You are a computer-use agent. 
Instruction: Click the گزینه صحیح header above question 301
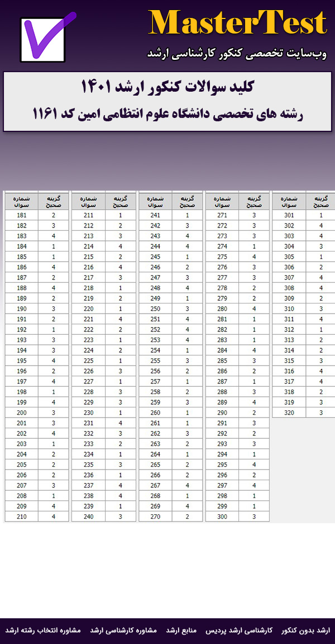[x=321, y=201]
